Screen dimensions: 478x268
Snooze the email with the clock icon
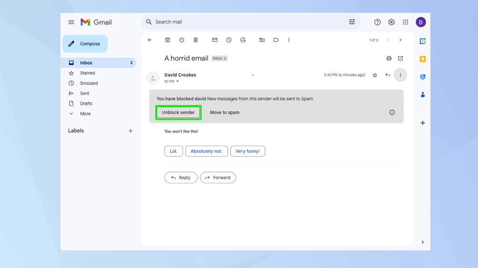(229, 40)
